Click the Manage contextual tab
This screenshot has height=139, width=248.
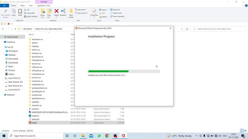pyautogui.click(x=44, y=2)
